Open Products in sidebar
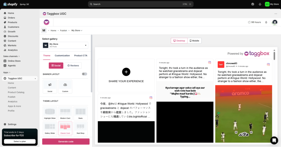The height and width of the screenshot is (147, 281). pyautogui.click(x=12, y=22)
